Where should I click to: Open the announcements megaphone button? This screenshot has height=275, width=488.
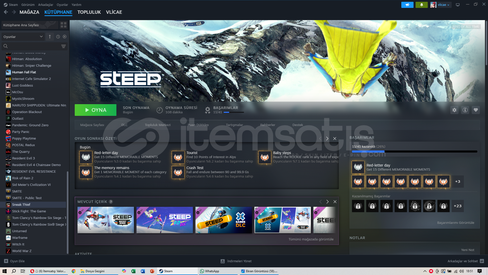point(407,5)
